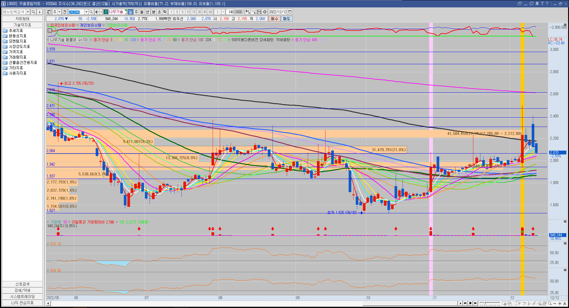Image resolution: width=569 pixels, height=308 pixels.
Task: Click the stock code input field 242040
Action: click(x=76, y=12)
